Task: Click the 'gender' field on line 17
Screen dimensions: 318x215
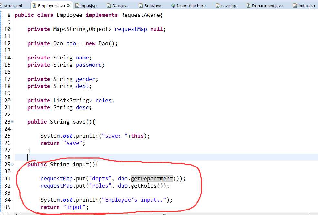Action: tap(86, 79)
